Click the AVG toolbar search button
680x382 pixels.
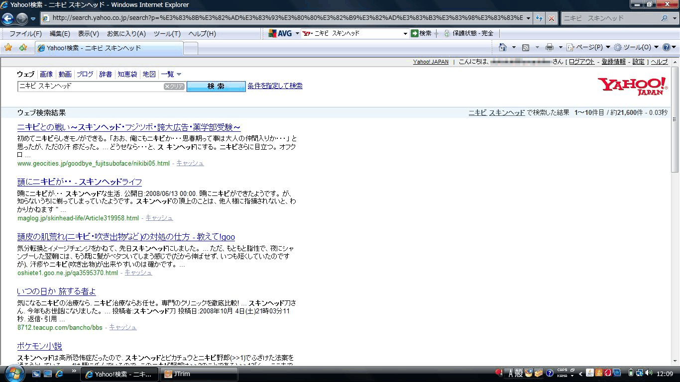point(421,33)
